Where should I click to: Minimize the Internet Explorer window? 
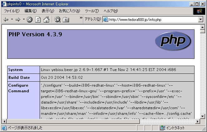[x=192, y=4]
